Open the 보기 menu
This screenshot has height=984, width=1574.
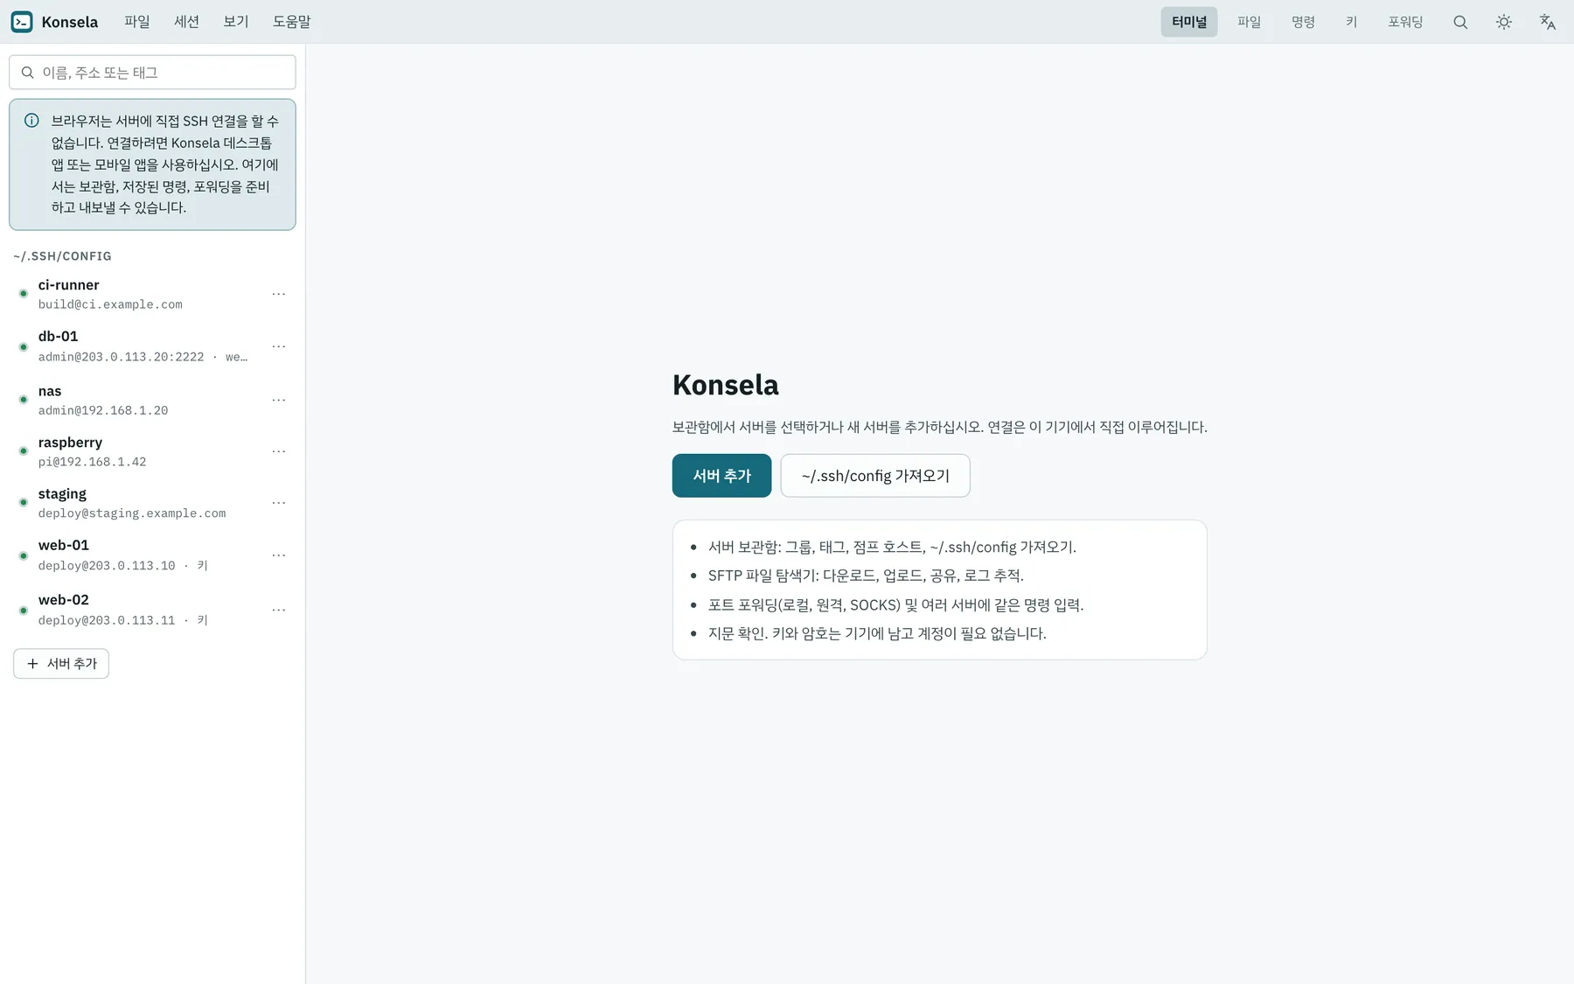pyautogui.click(x=236, y=22)
